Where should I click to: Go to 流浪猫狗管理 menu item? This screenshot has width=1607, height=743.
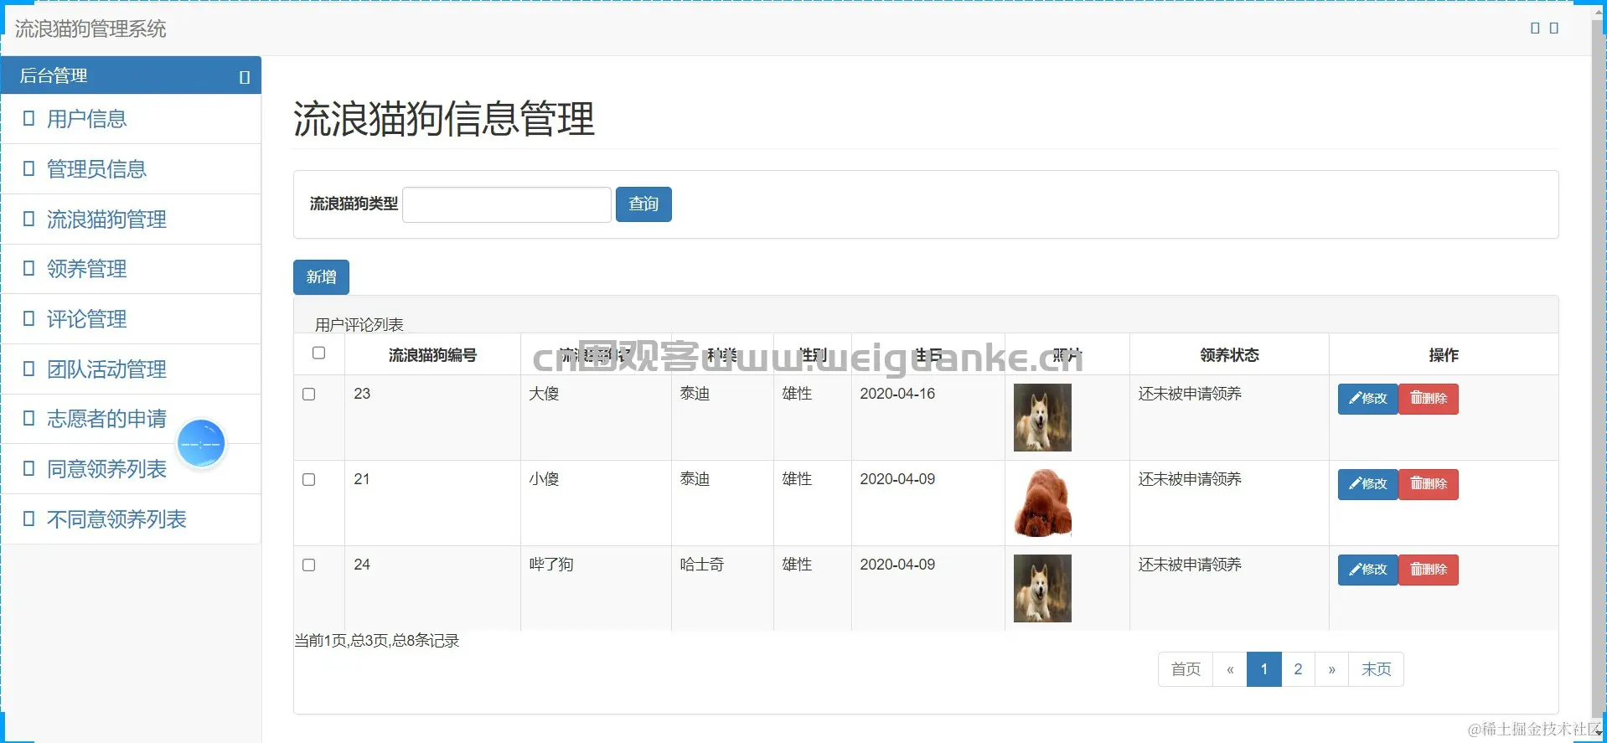click(131, 219)
